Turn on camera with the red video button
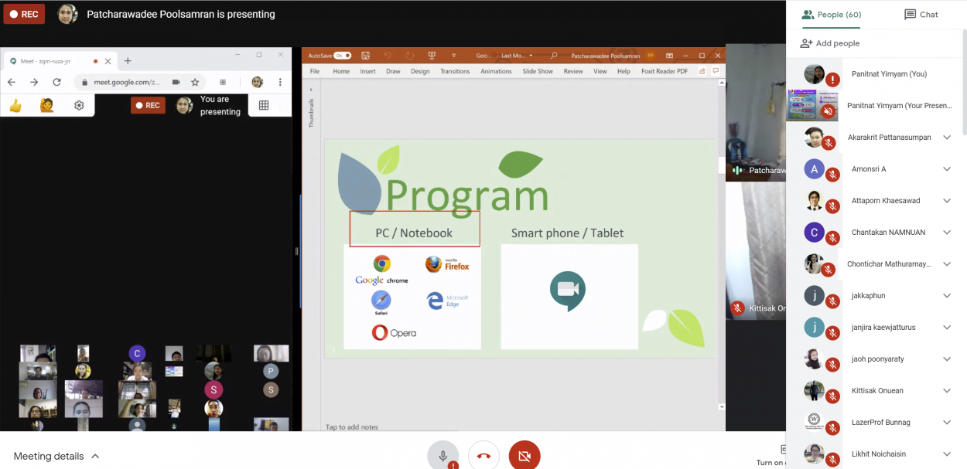The width and height of the screenshot is (967, 469). [x=525, y=456]
